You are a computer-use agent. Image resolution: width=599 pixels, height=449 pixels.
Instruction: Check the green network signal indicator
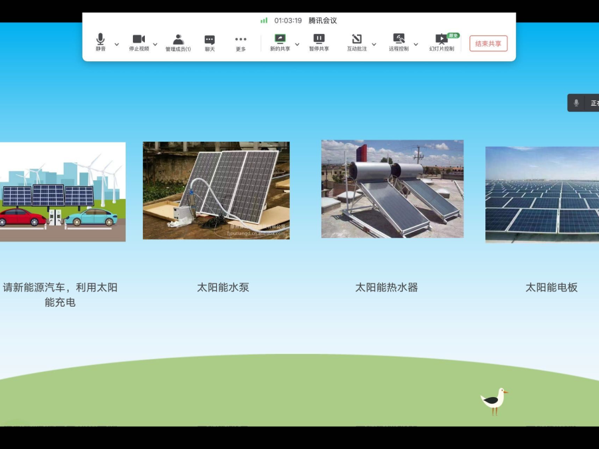pos(264,20)
